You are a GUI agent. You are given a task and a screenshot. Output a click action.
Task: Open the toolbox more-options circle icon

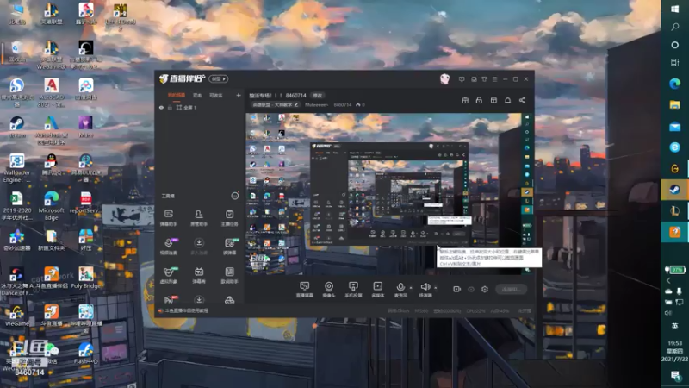point(235,196)
